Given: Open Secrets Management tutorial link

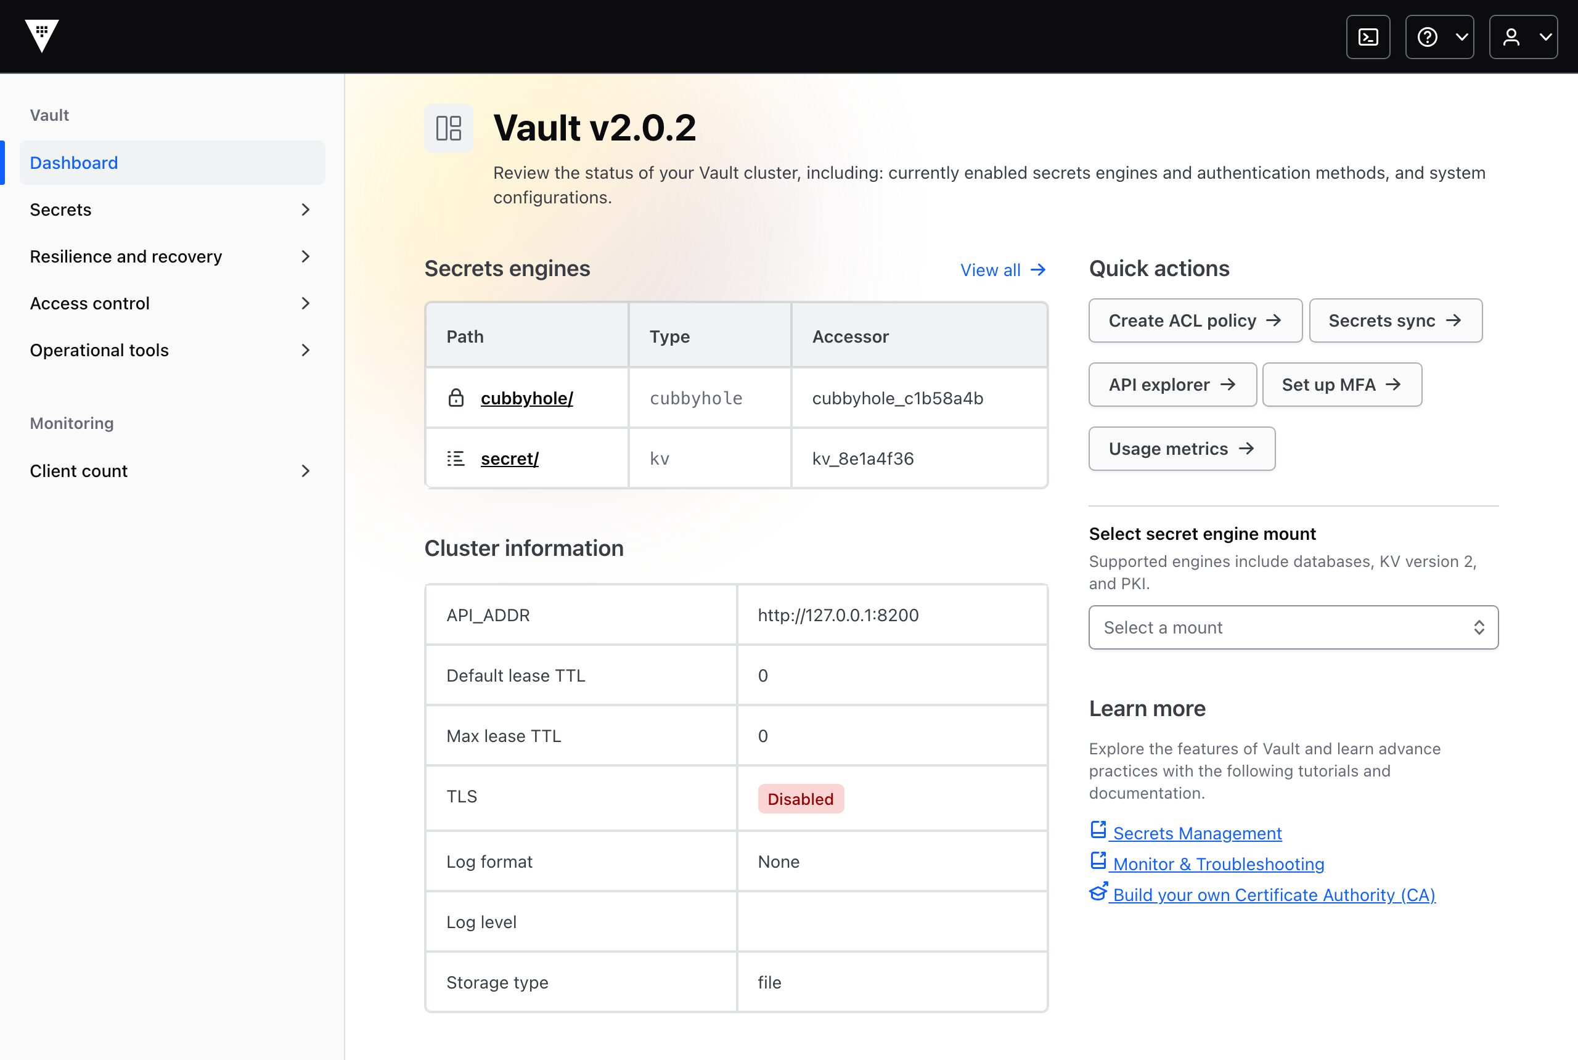Looking at the screenshot, I should [1196, 834].
